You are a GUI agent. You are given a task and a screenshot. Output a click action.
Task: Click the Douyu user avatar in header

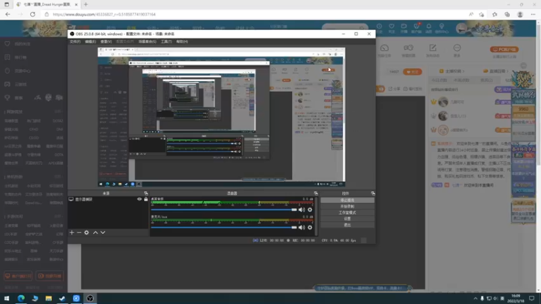461,28
